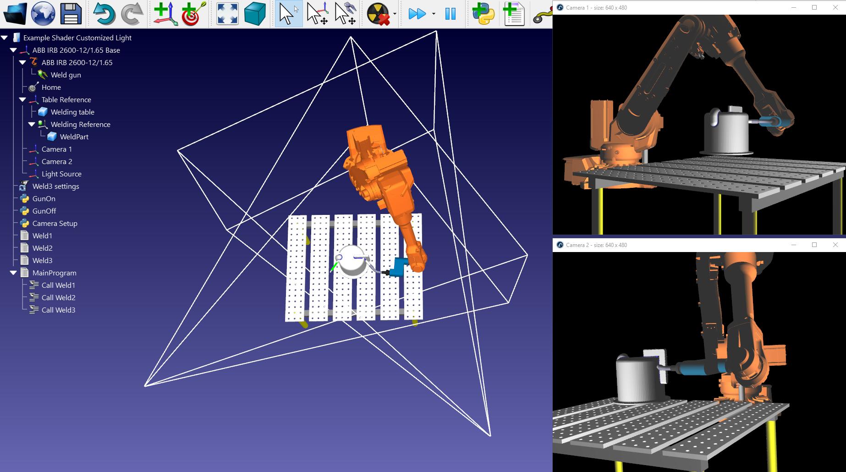Add a new robot target
Image resolution: width=846 pixels, height=472 pixels.
[193, 14]
